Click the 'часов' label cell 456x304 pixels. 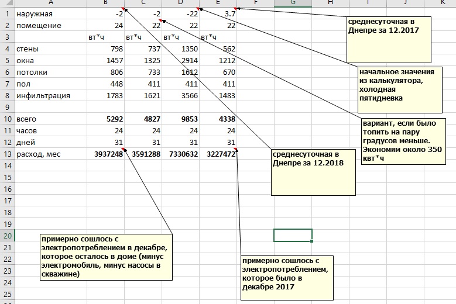point(50,130)
